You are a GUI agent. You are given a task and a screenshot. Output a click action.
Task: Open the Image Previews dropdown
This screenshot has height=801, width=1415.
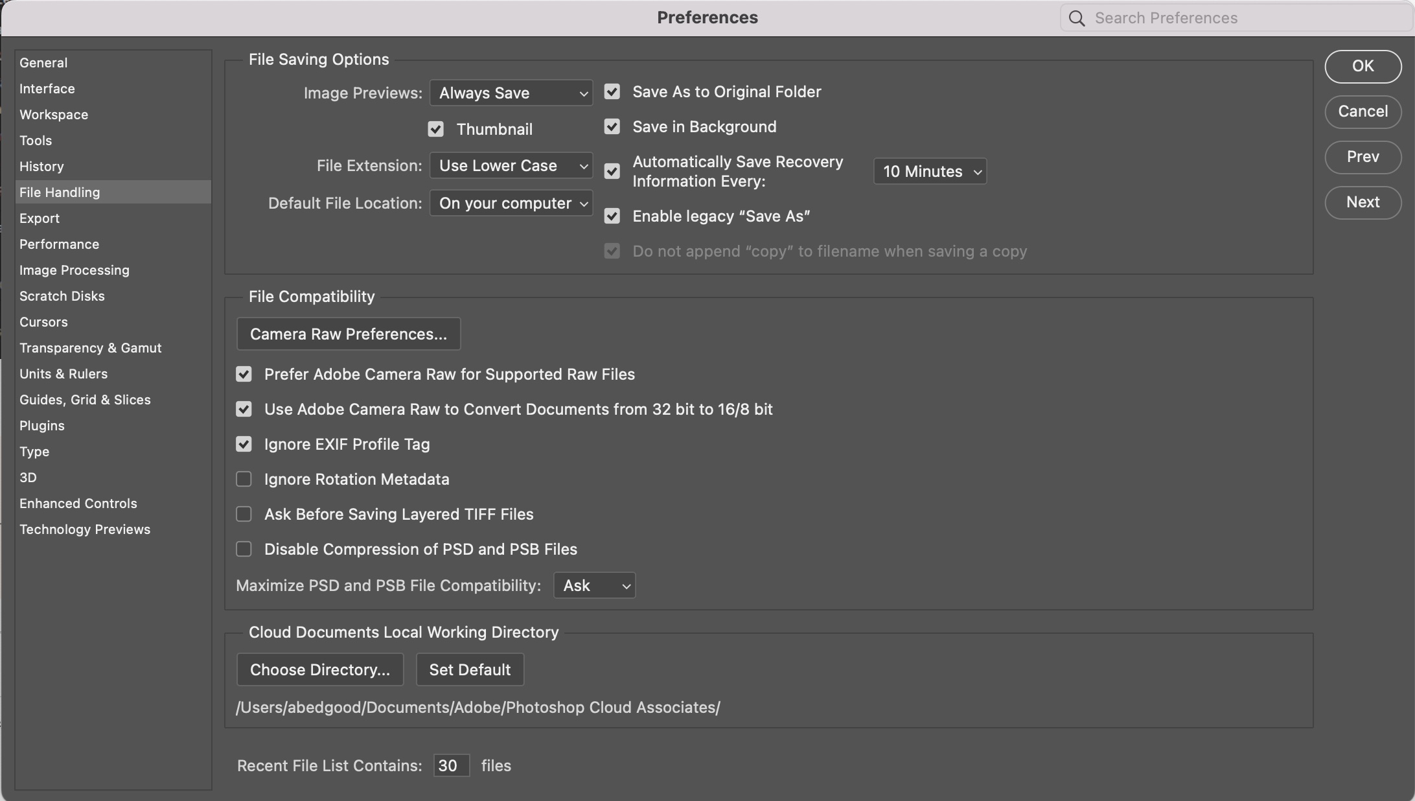511,93
